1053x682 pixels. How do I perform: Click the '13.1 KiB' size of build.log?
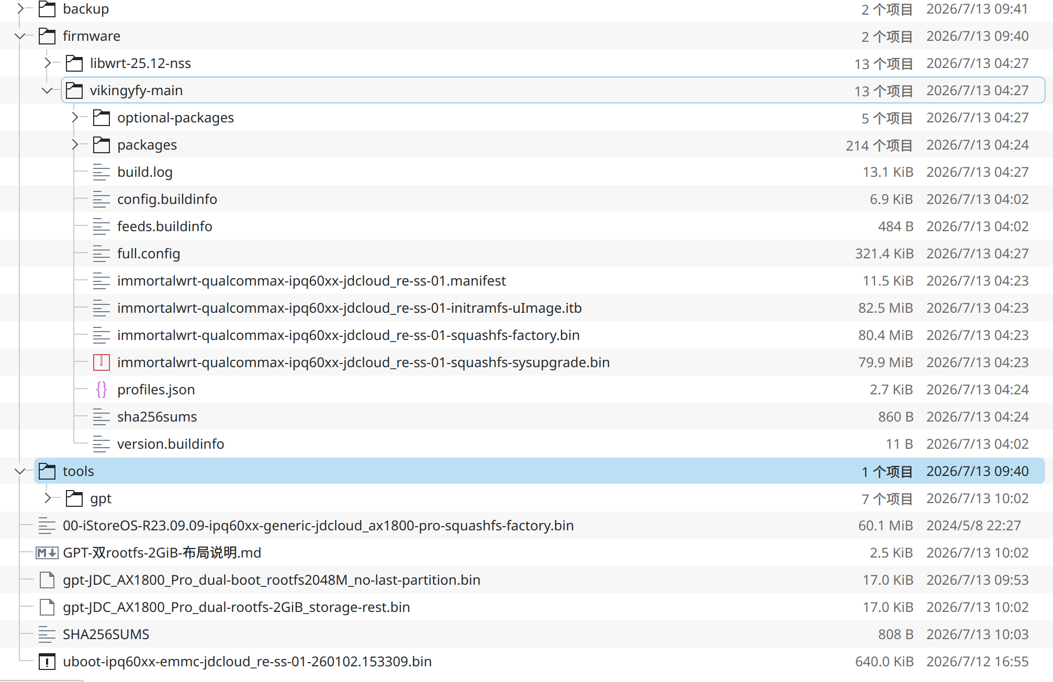(x=888, y=172)
